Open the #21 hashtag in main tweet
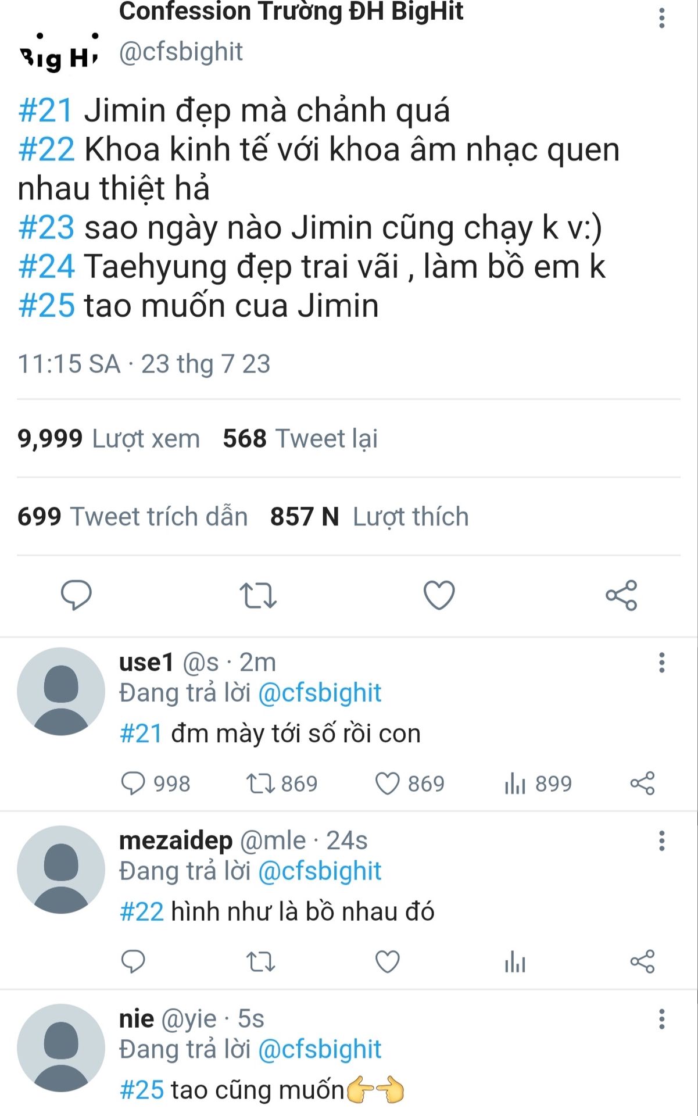 pyautogui.click(x=45, y=110)
